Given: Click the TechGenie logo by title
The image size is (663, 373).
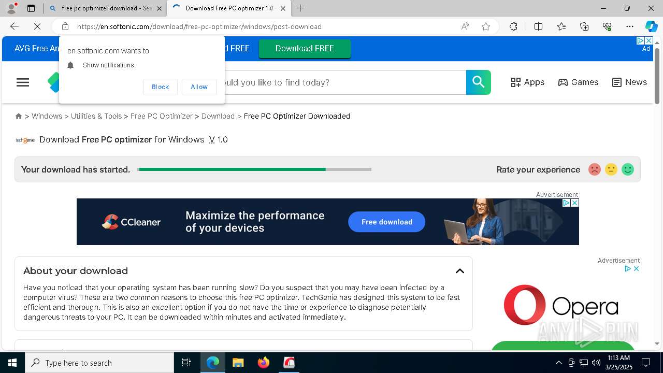Looking at the screenshot, I should click(x=25, y=140).
